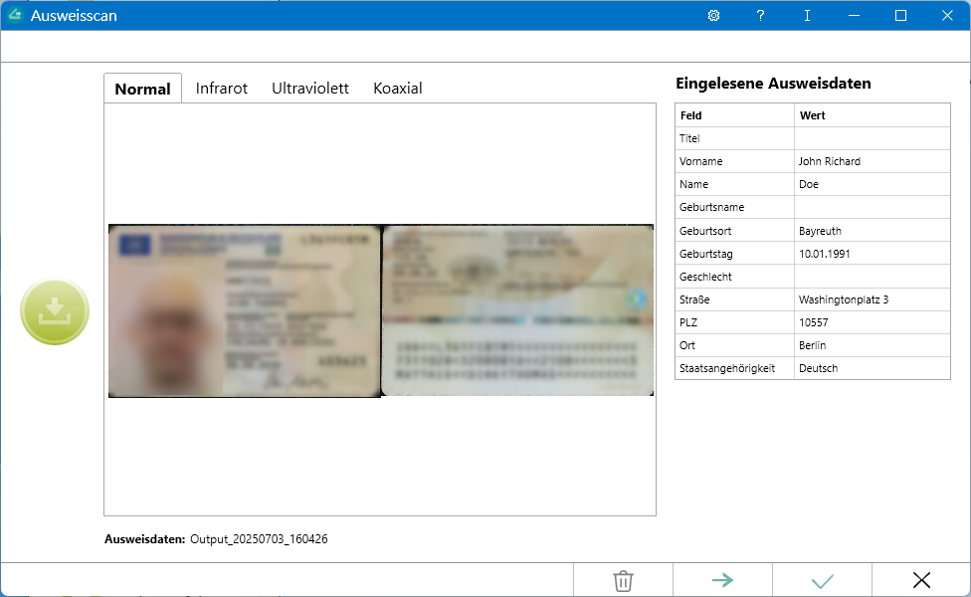
Task: Switch to the Ultraviolett tab
Action: tap(310, 88)
